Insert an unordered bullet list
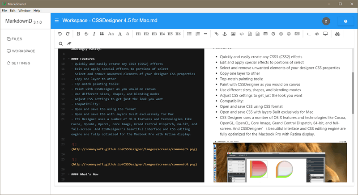This screenshot has width=358, height=195. coord(189,34)
